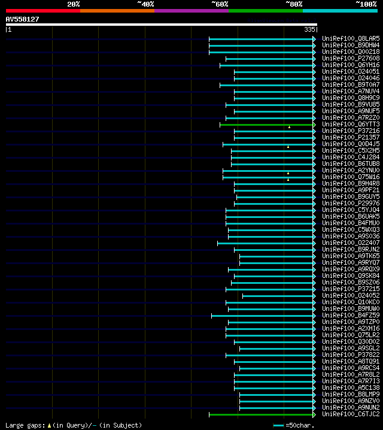Click the red 20% identity legend segment

[x=43, y=11]
